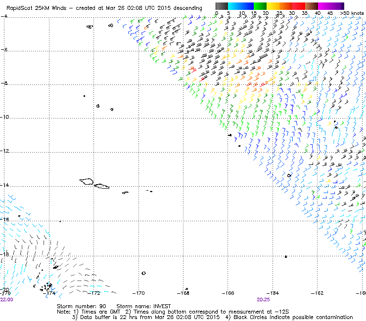Click note 2 about times along bottom

[207, 312]
